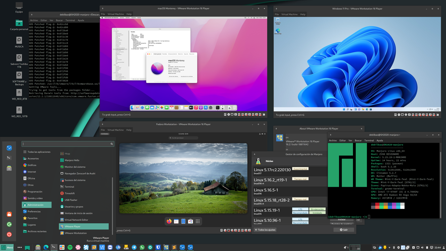Click the terminal icon in the menu favorites sidebar
Screen dimensions: 446x251
click(9, 158)
